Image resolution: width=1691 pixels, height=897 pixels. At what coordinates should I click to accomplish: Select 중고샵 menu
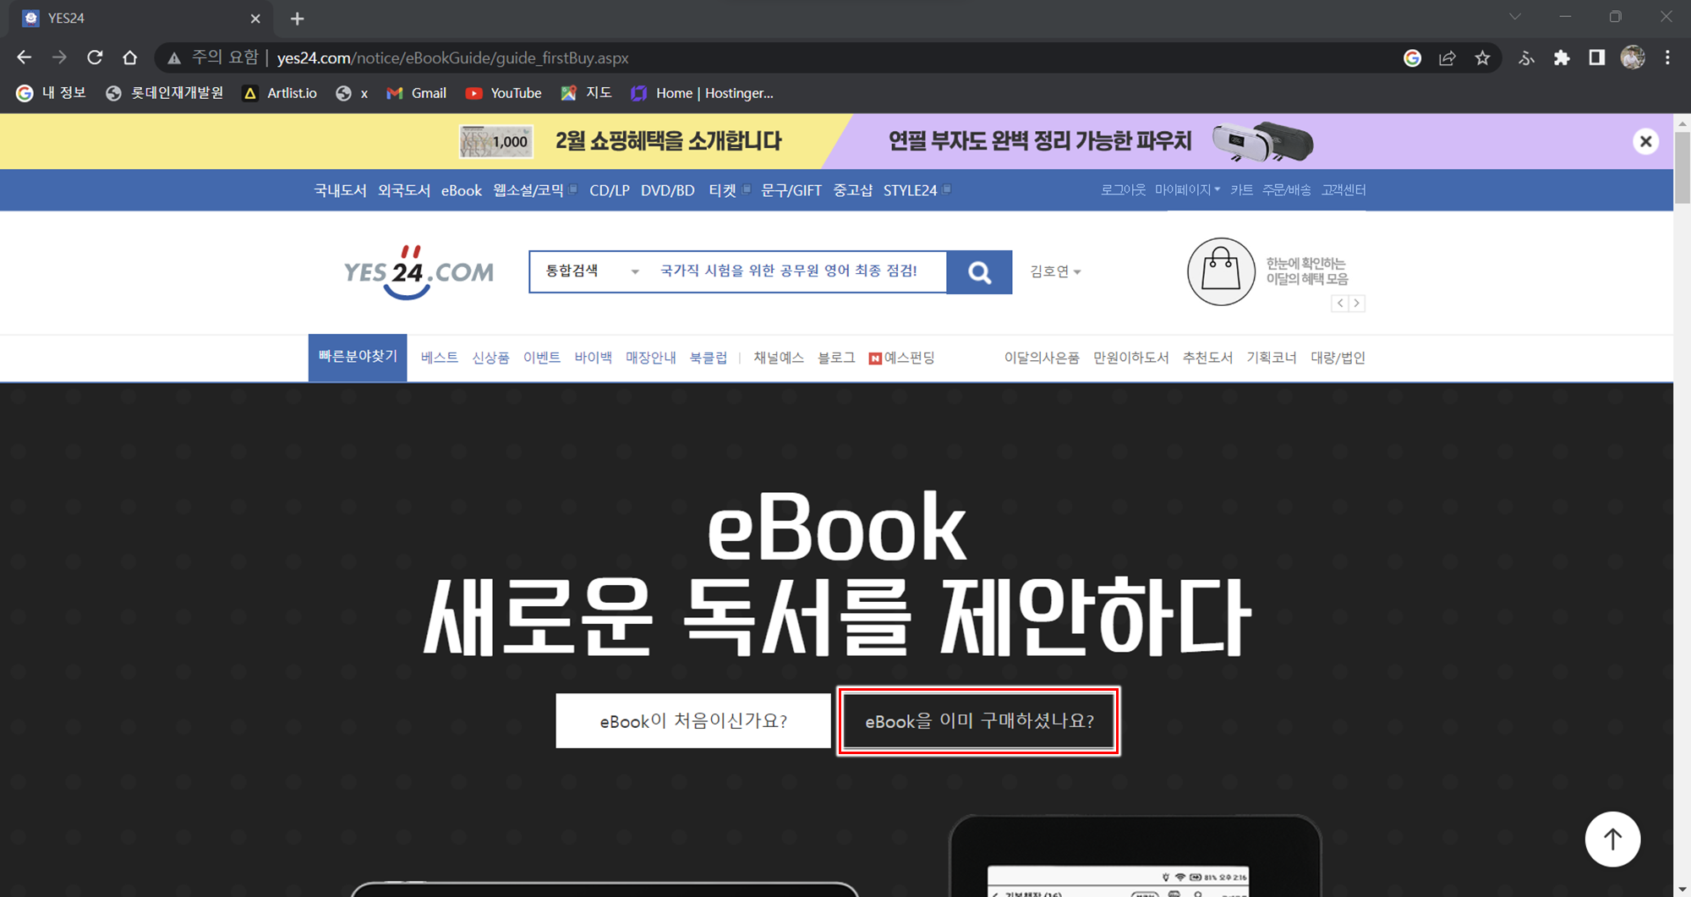tap(853, 190)
